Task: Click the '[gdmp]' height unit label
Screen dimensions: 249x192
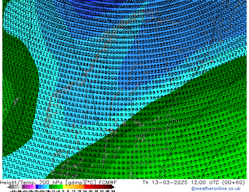Action: [x=75, y=183]
